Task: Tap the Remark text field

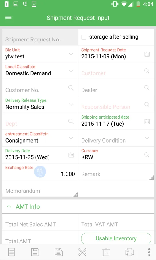Action: (x=116, y=172)
